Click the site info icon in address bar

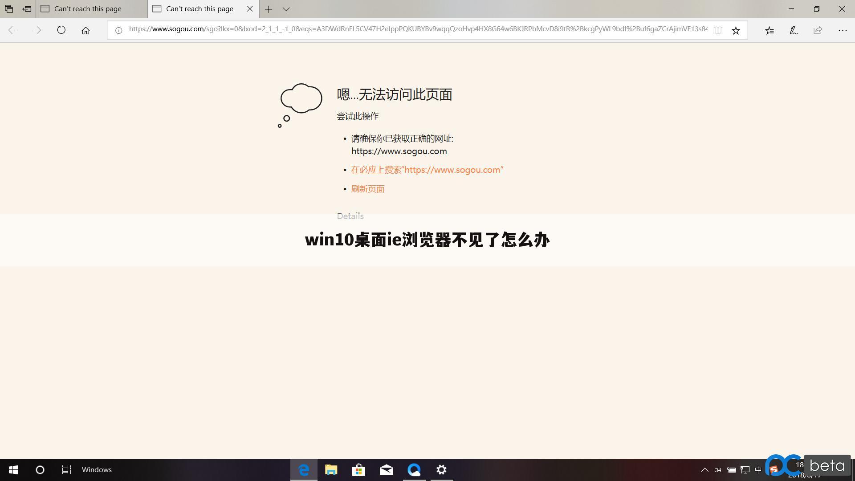click(119, 30)
